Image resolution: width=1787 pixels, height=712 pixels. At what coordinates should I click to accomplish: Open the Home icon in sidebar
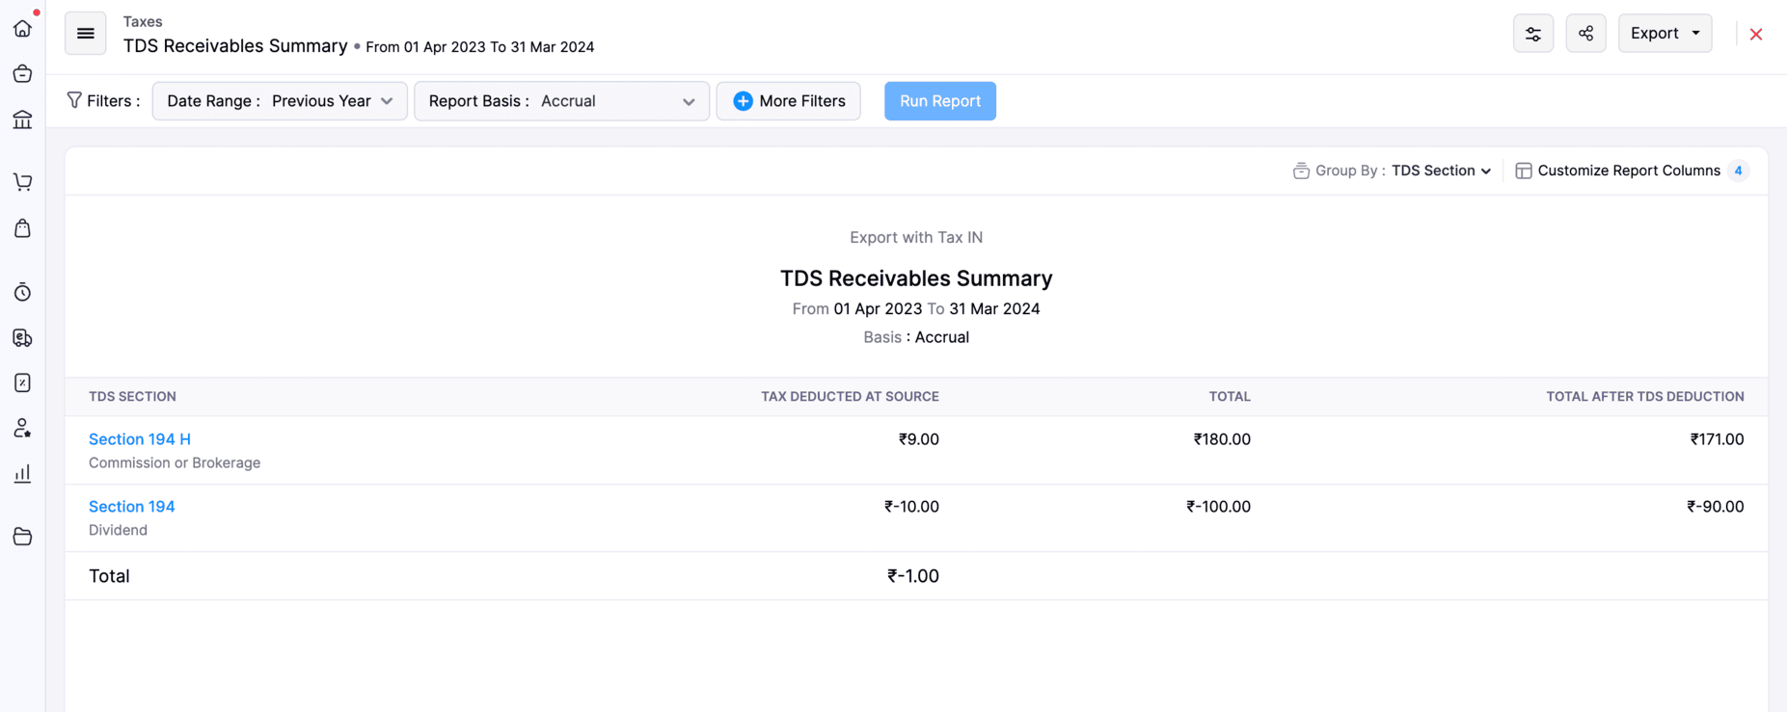tap(22, 29)
